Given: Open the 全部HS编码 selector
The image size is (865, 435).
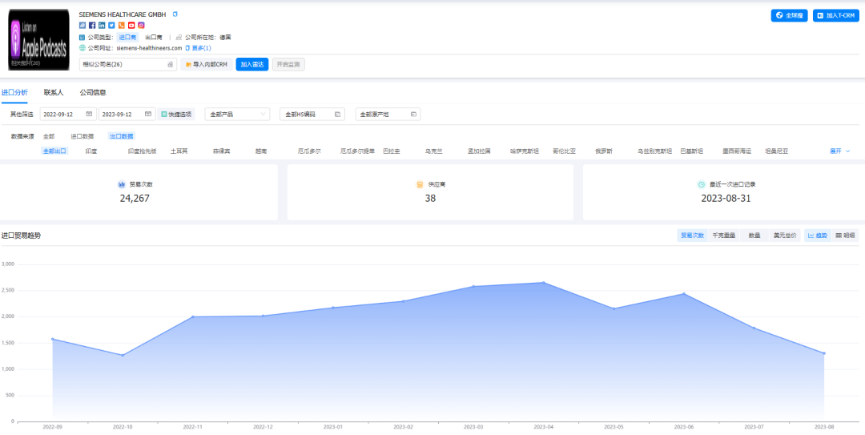Looking at the screenshot, I should pyautogui.click(x=312, y=115).
